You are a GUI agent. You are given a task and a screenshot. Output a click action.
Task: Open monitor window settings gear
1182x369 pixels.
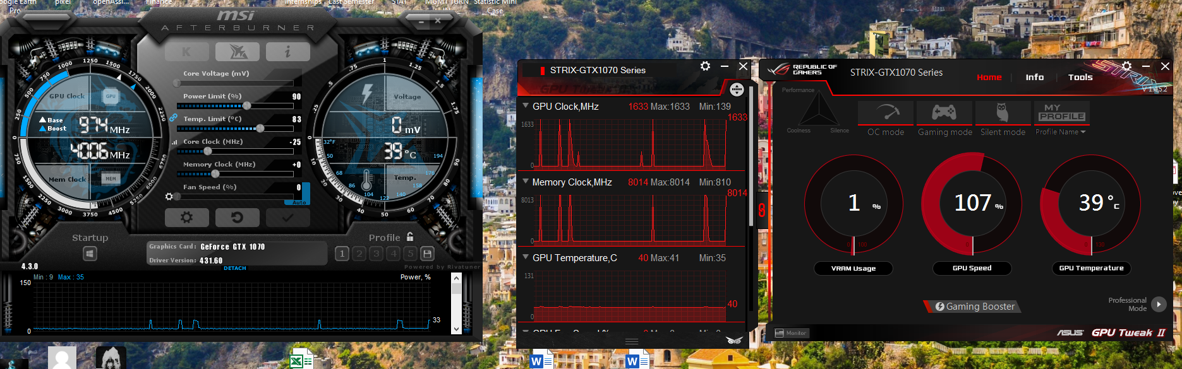pyautogui.click(x=706, y=66)
